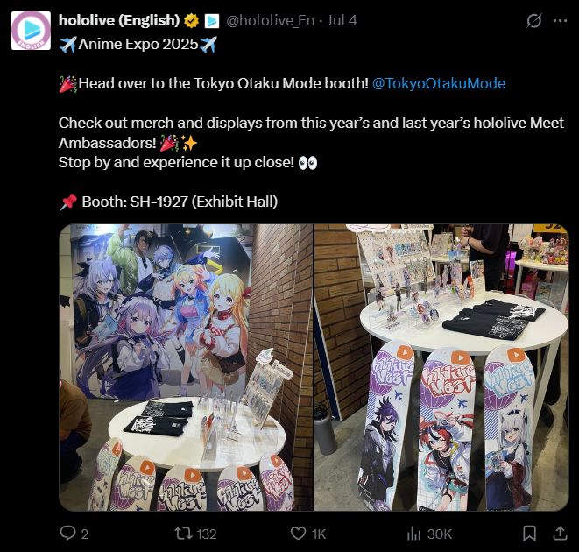
Task: Click the 132 reposts count
Action: point(207,534)
